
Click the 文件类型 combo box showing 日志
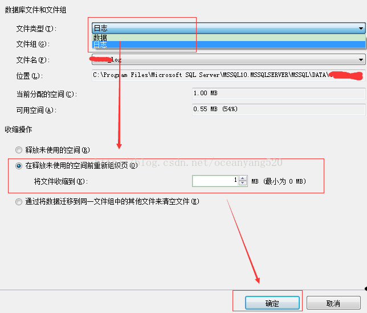click(x=229, y=29)
